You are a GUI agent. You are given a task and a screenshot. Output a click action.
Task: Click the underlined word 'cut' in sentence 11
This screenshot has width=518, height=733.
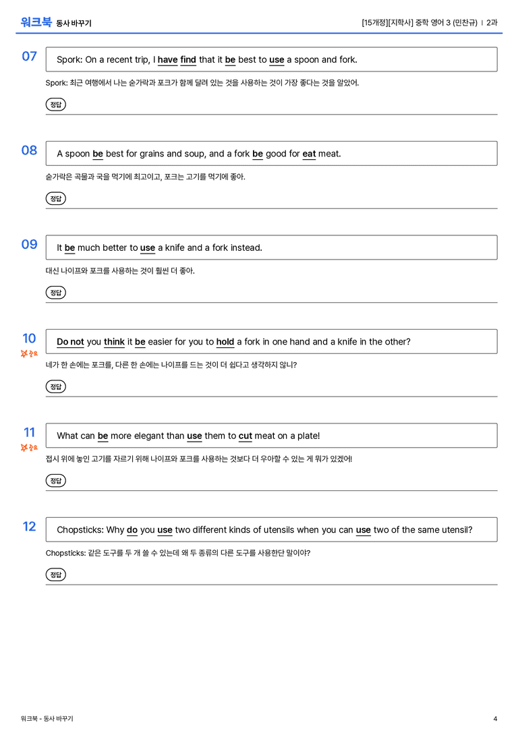(245, 436)
